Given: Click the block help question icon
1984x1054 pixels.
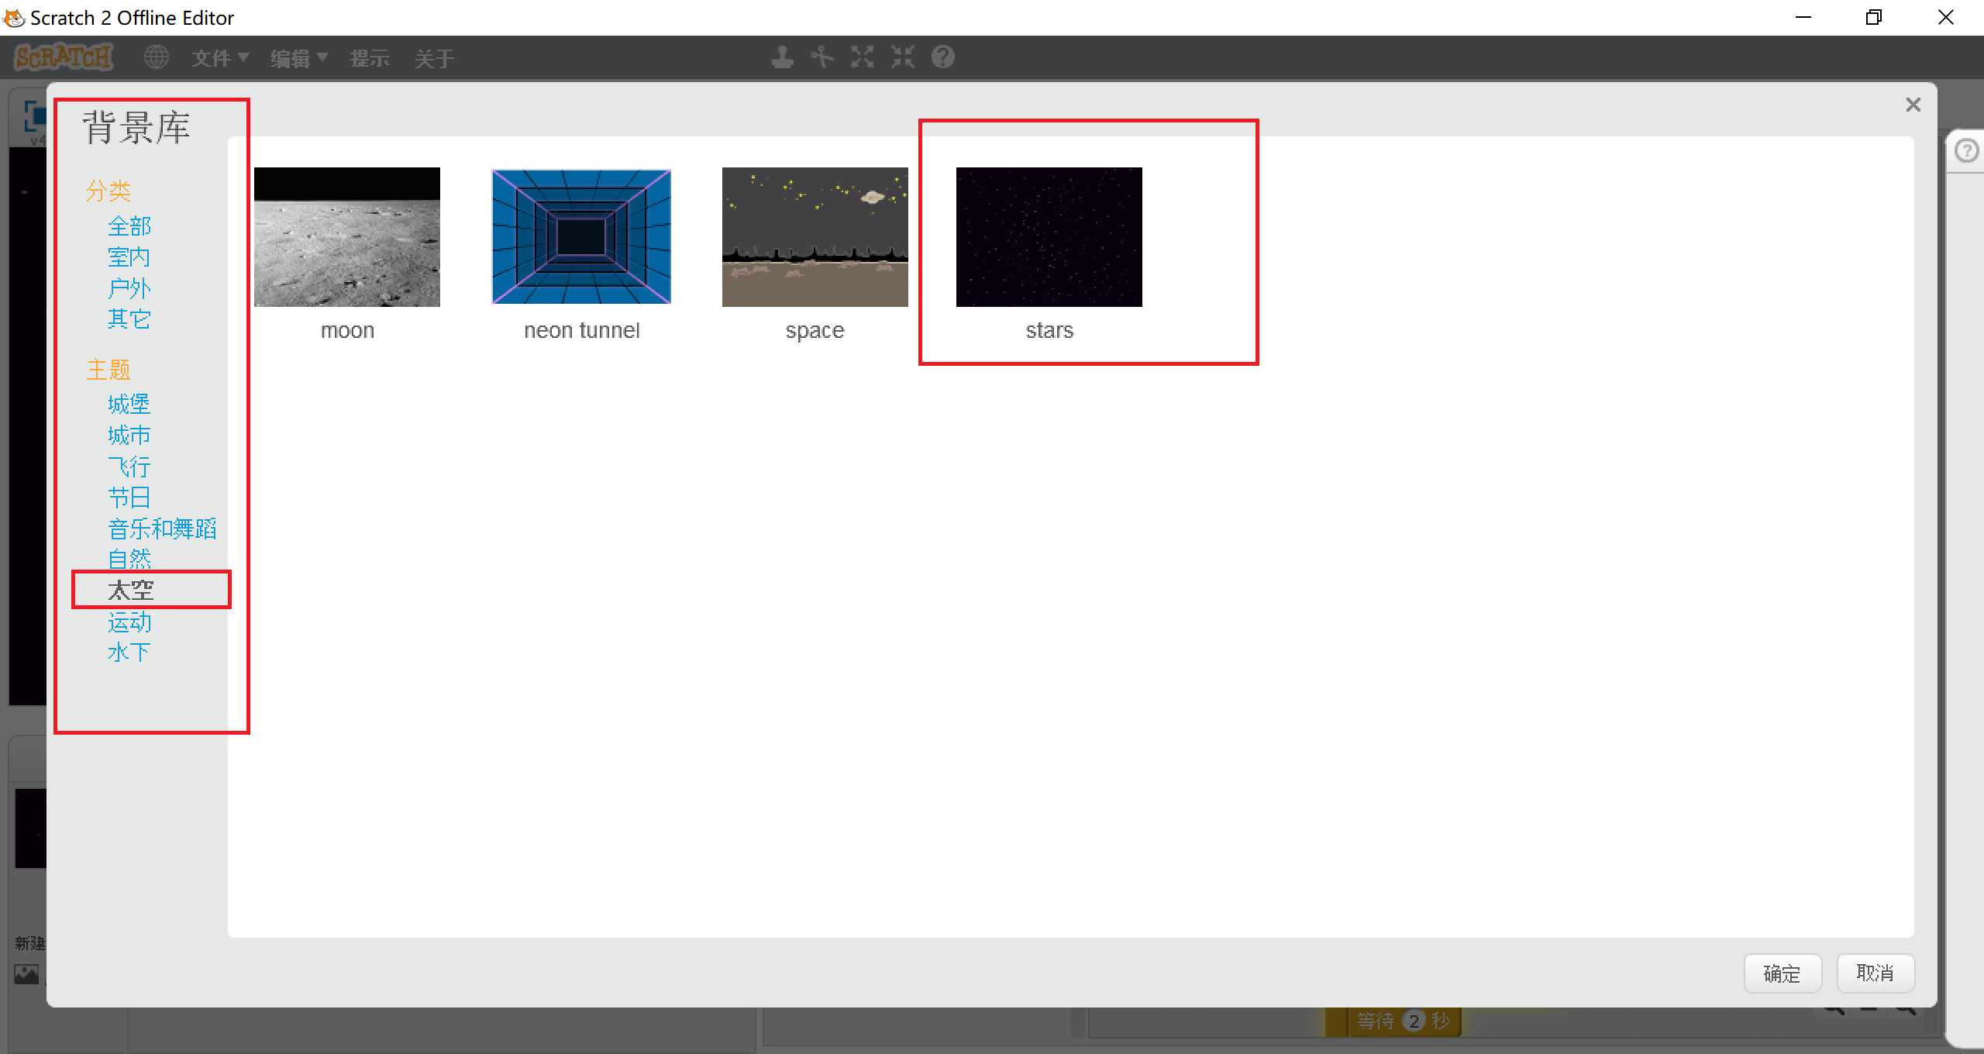Looking at the screenshot, I should (943, 57).
